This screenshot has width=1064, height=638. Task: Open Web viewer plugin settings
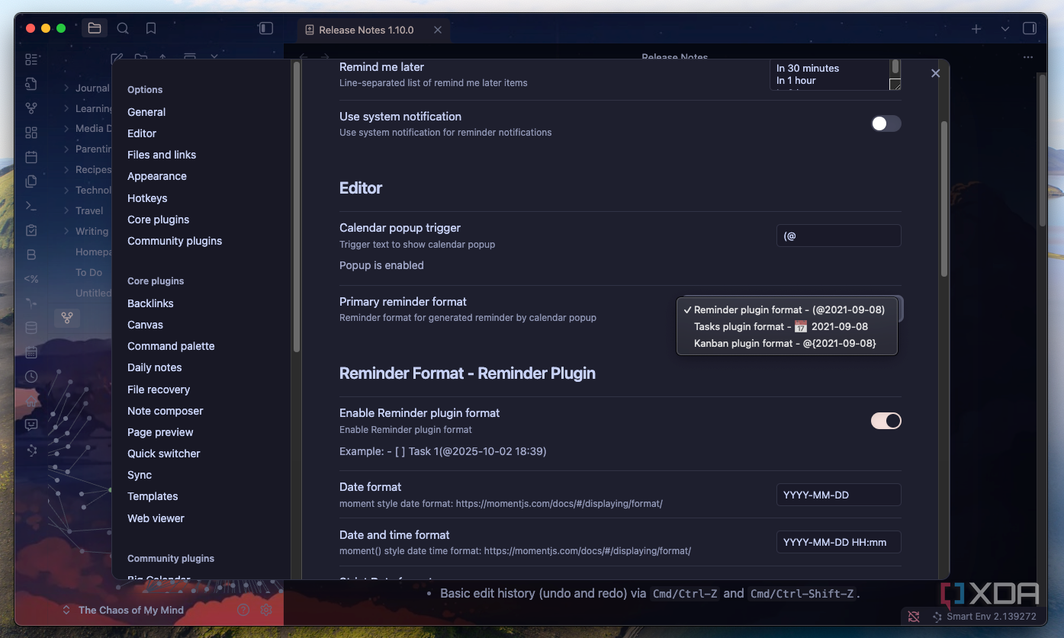tap(156, 518)
